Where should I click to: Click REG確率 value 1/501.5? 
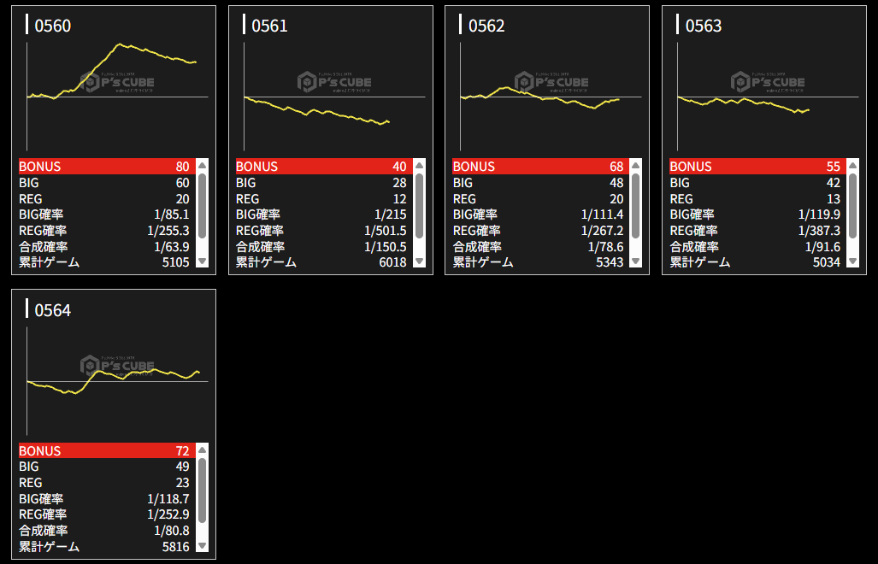[386, 231]
